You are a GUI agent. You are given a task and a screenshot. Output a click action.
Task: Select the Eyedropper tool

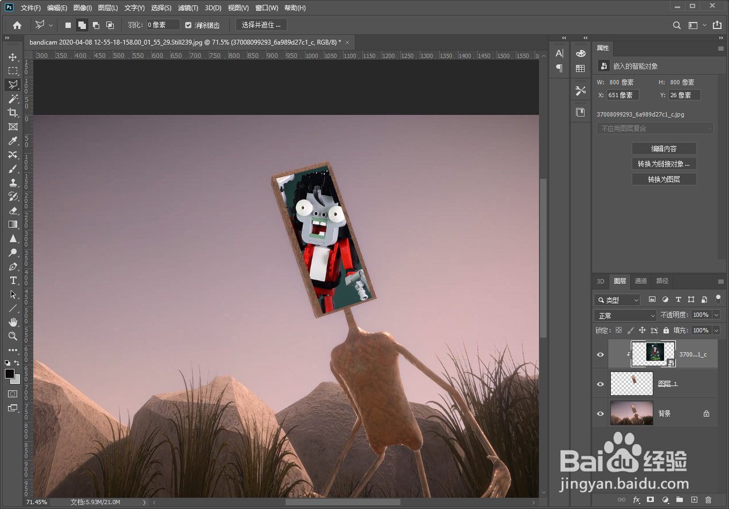pyautogui.click(x=13, y=141)
